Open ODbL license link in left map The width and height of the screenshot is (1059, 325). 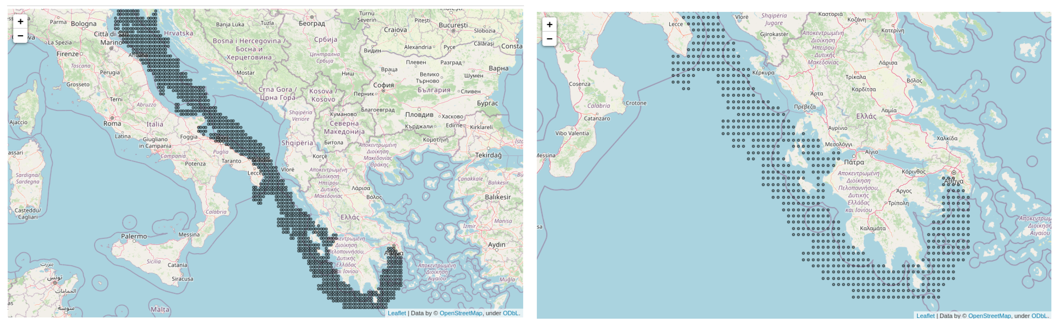[x=511, y=313]
